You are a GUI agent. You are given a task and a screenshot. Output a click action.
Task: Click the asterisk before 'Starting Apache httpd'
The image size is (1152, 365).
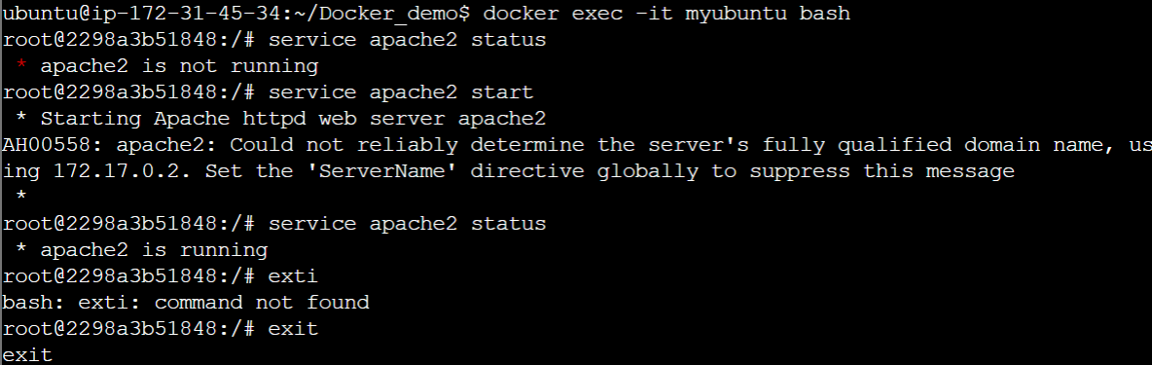(21, 118)
